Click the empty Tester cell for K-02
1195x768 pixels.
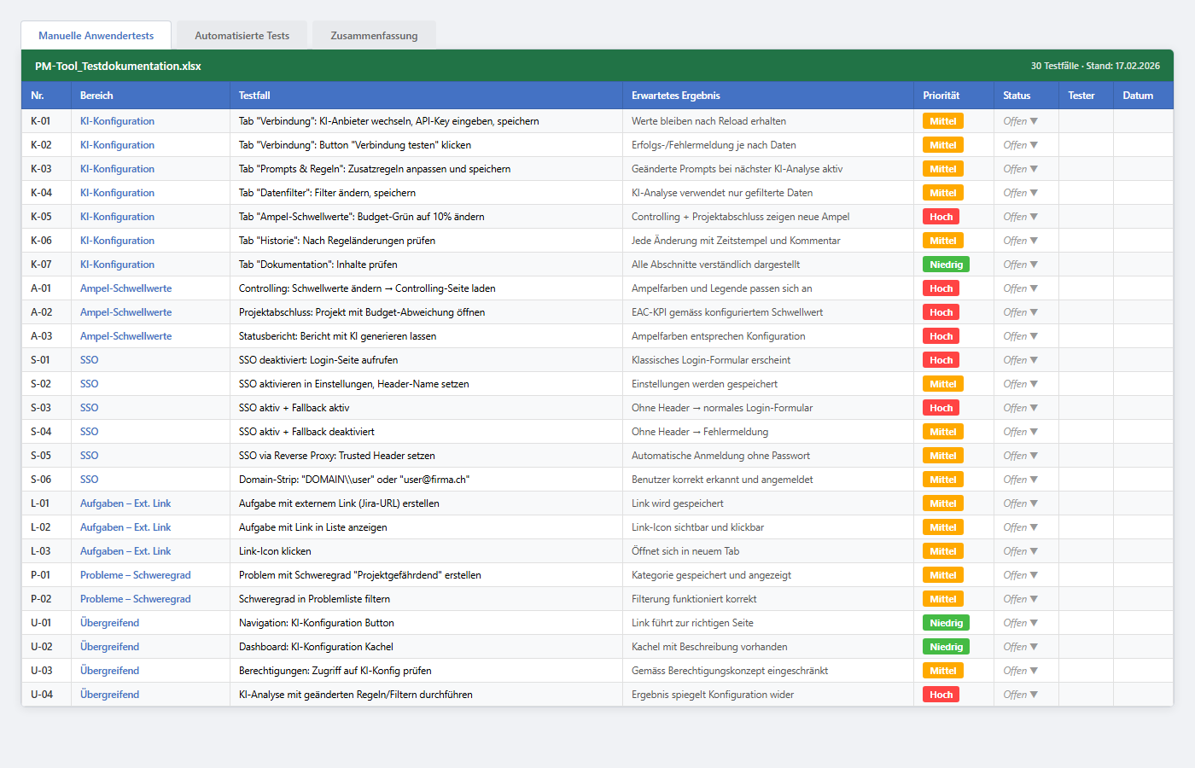click(1086, 145)
